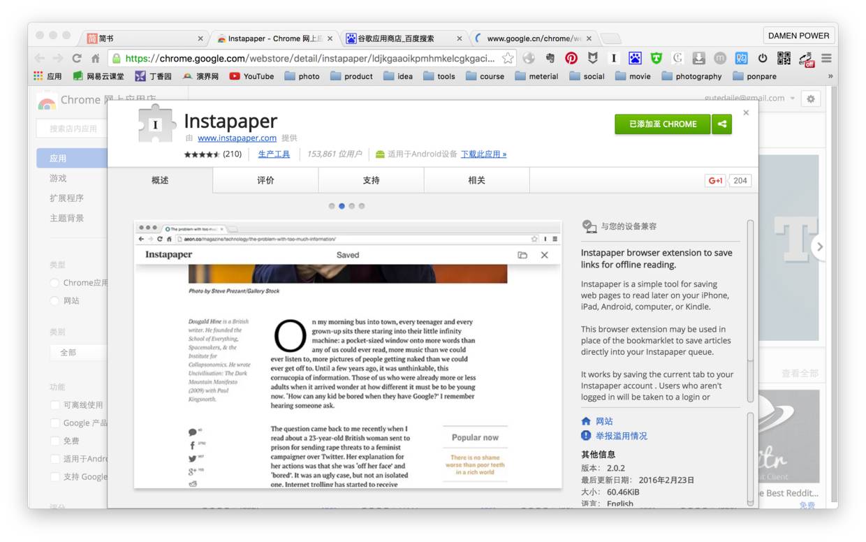
Task: Check the 适用于Android filter checkbox
Action: (54, 459)
